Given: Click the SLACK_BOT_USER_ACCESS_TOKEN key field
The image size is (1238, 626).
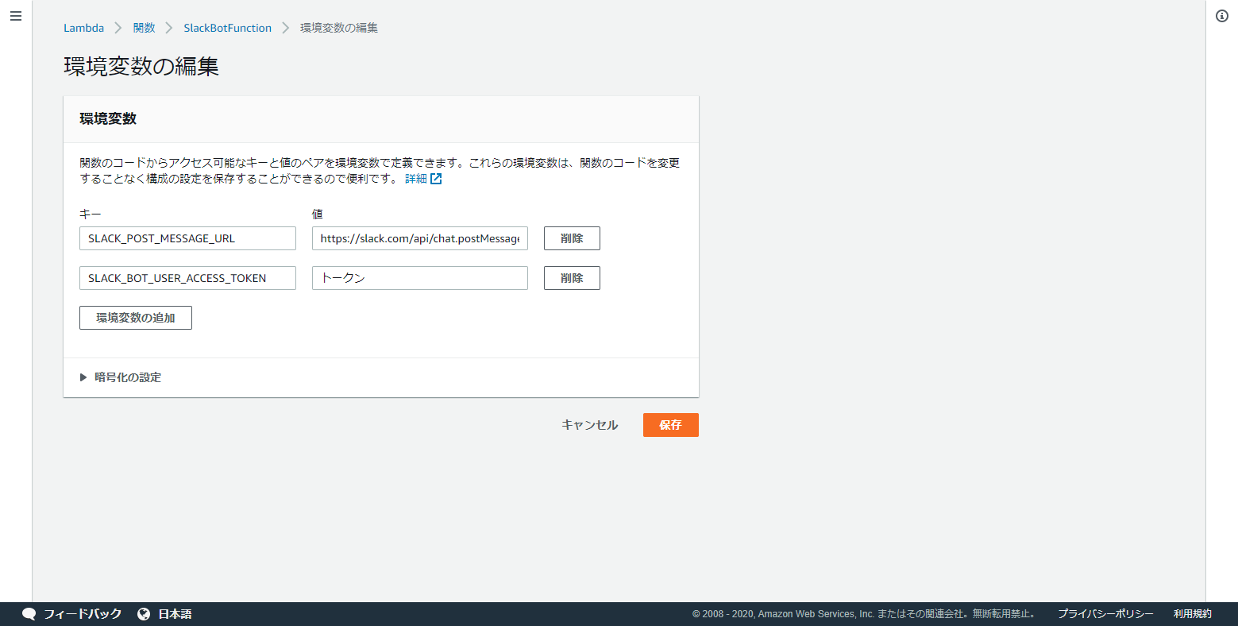Looking at the screenshot, I should tap(187, 278).
